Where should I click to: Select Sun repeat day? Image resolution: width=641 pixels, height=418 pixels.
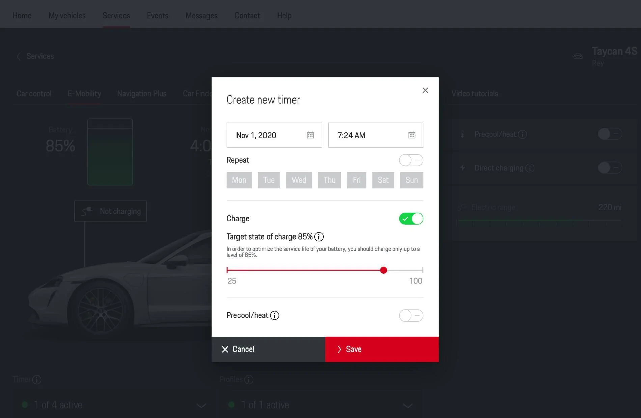pos(412,180)
